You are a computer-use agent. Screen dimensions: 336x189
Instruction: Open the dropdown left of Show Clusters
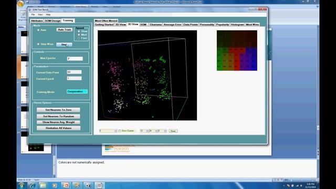coord(108,131)
